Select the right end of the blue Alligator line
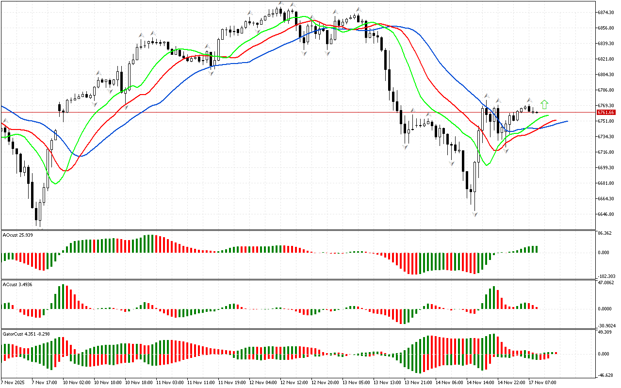 (x=567, y=121)
